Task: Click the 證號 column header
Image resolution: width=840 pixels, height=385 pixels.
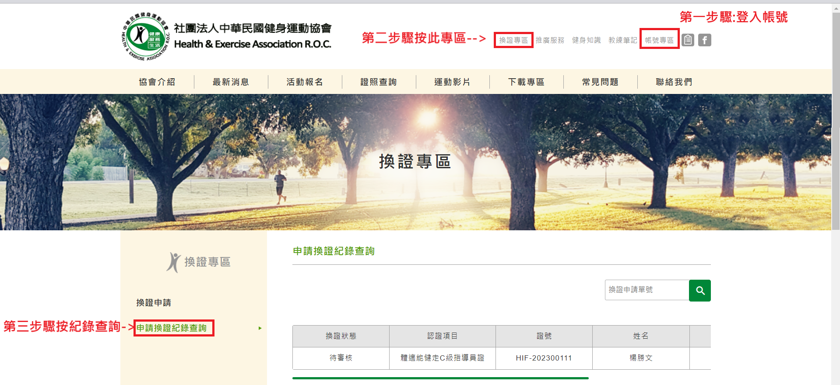Action: coord(544,336)
